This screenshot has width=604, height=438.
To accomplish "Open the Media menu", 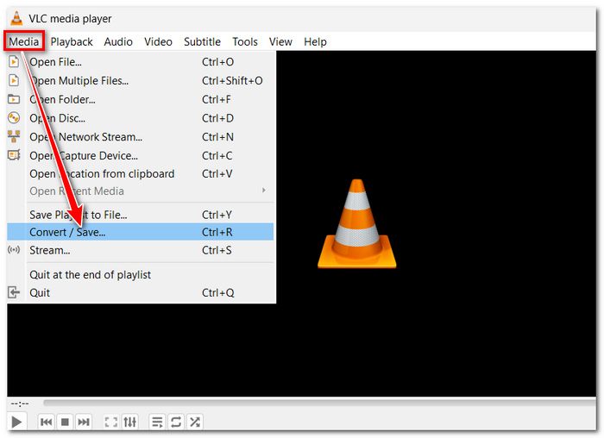I will 24,41.
